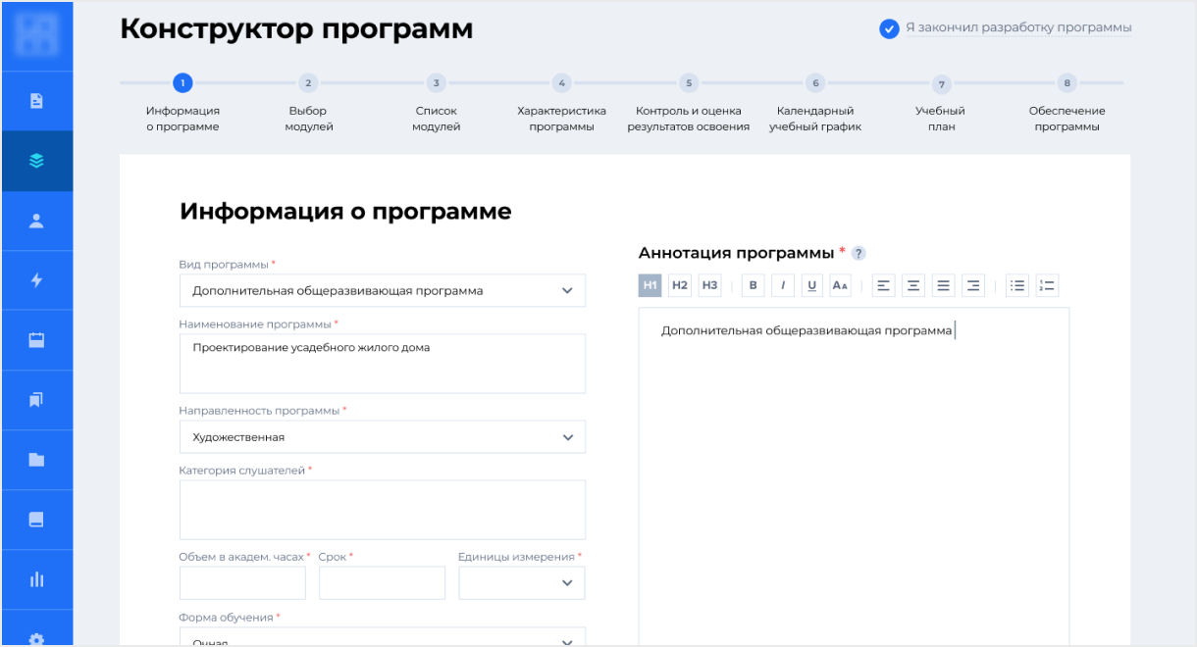
Task: Toggle underline formatting in the annotation editor
Action: [812, 285]
